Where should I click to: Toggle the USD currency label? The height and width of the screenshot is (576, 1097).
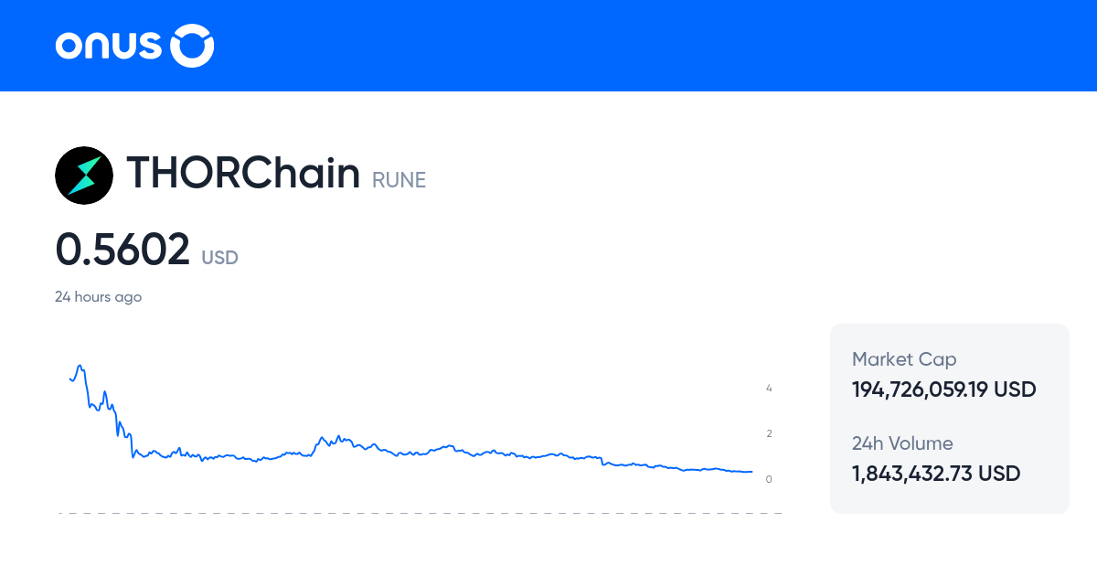[219, 258]
